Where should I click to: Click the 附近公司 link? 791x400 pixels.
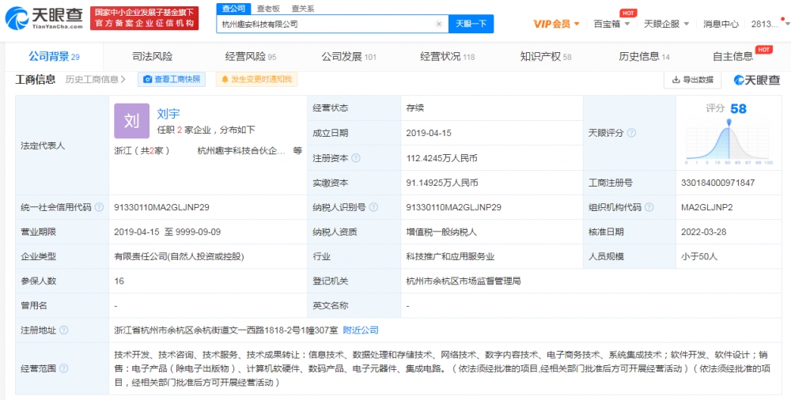pyautogui.click(x=361, y=330)
